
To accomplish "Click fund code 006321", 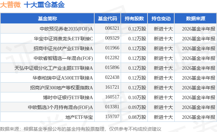I will [112, 28].
